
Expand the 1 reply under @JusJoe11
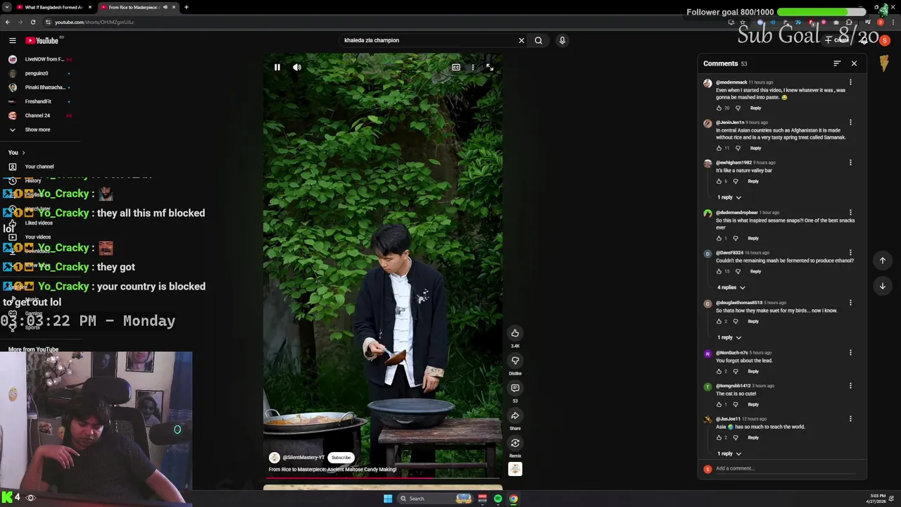pyautogui.click(x=729, y=453)
